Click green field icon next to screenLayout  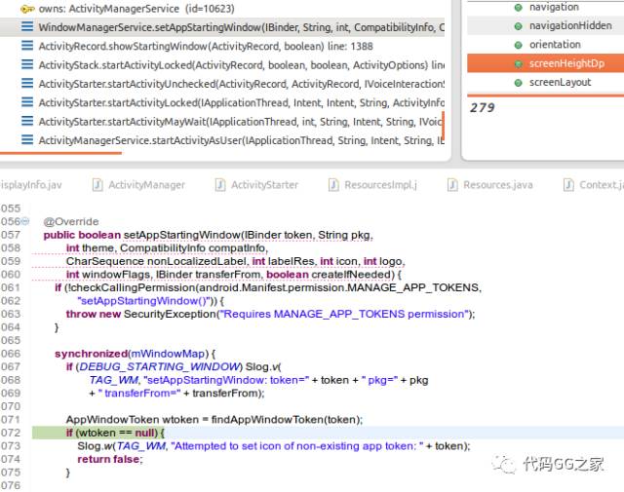click(518, 83)
